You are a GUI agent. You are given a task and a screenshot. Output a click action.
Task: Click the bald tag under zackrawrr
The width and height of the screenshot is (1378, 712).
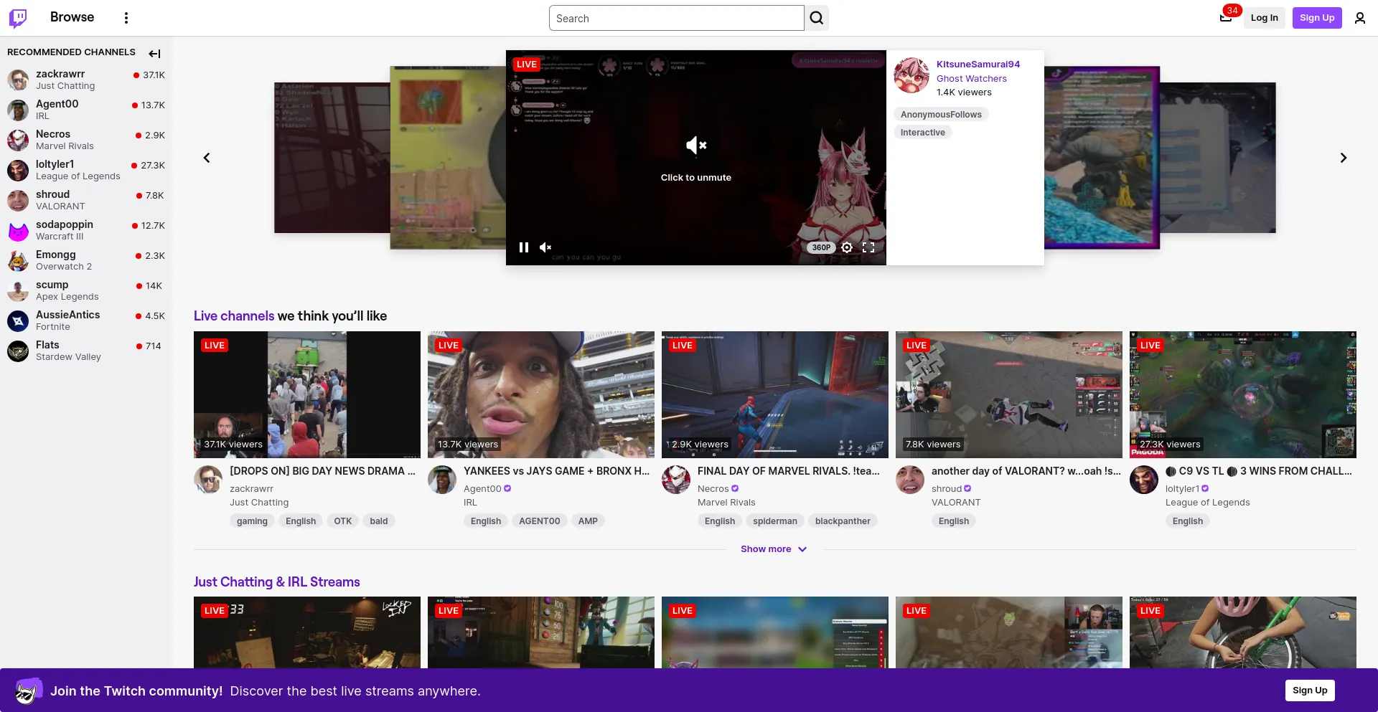tap(379, 521)
